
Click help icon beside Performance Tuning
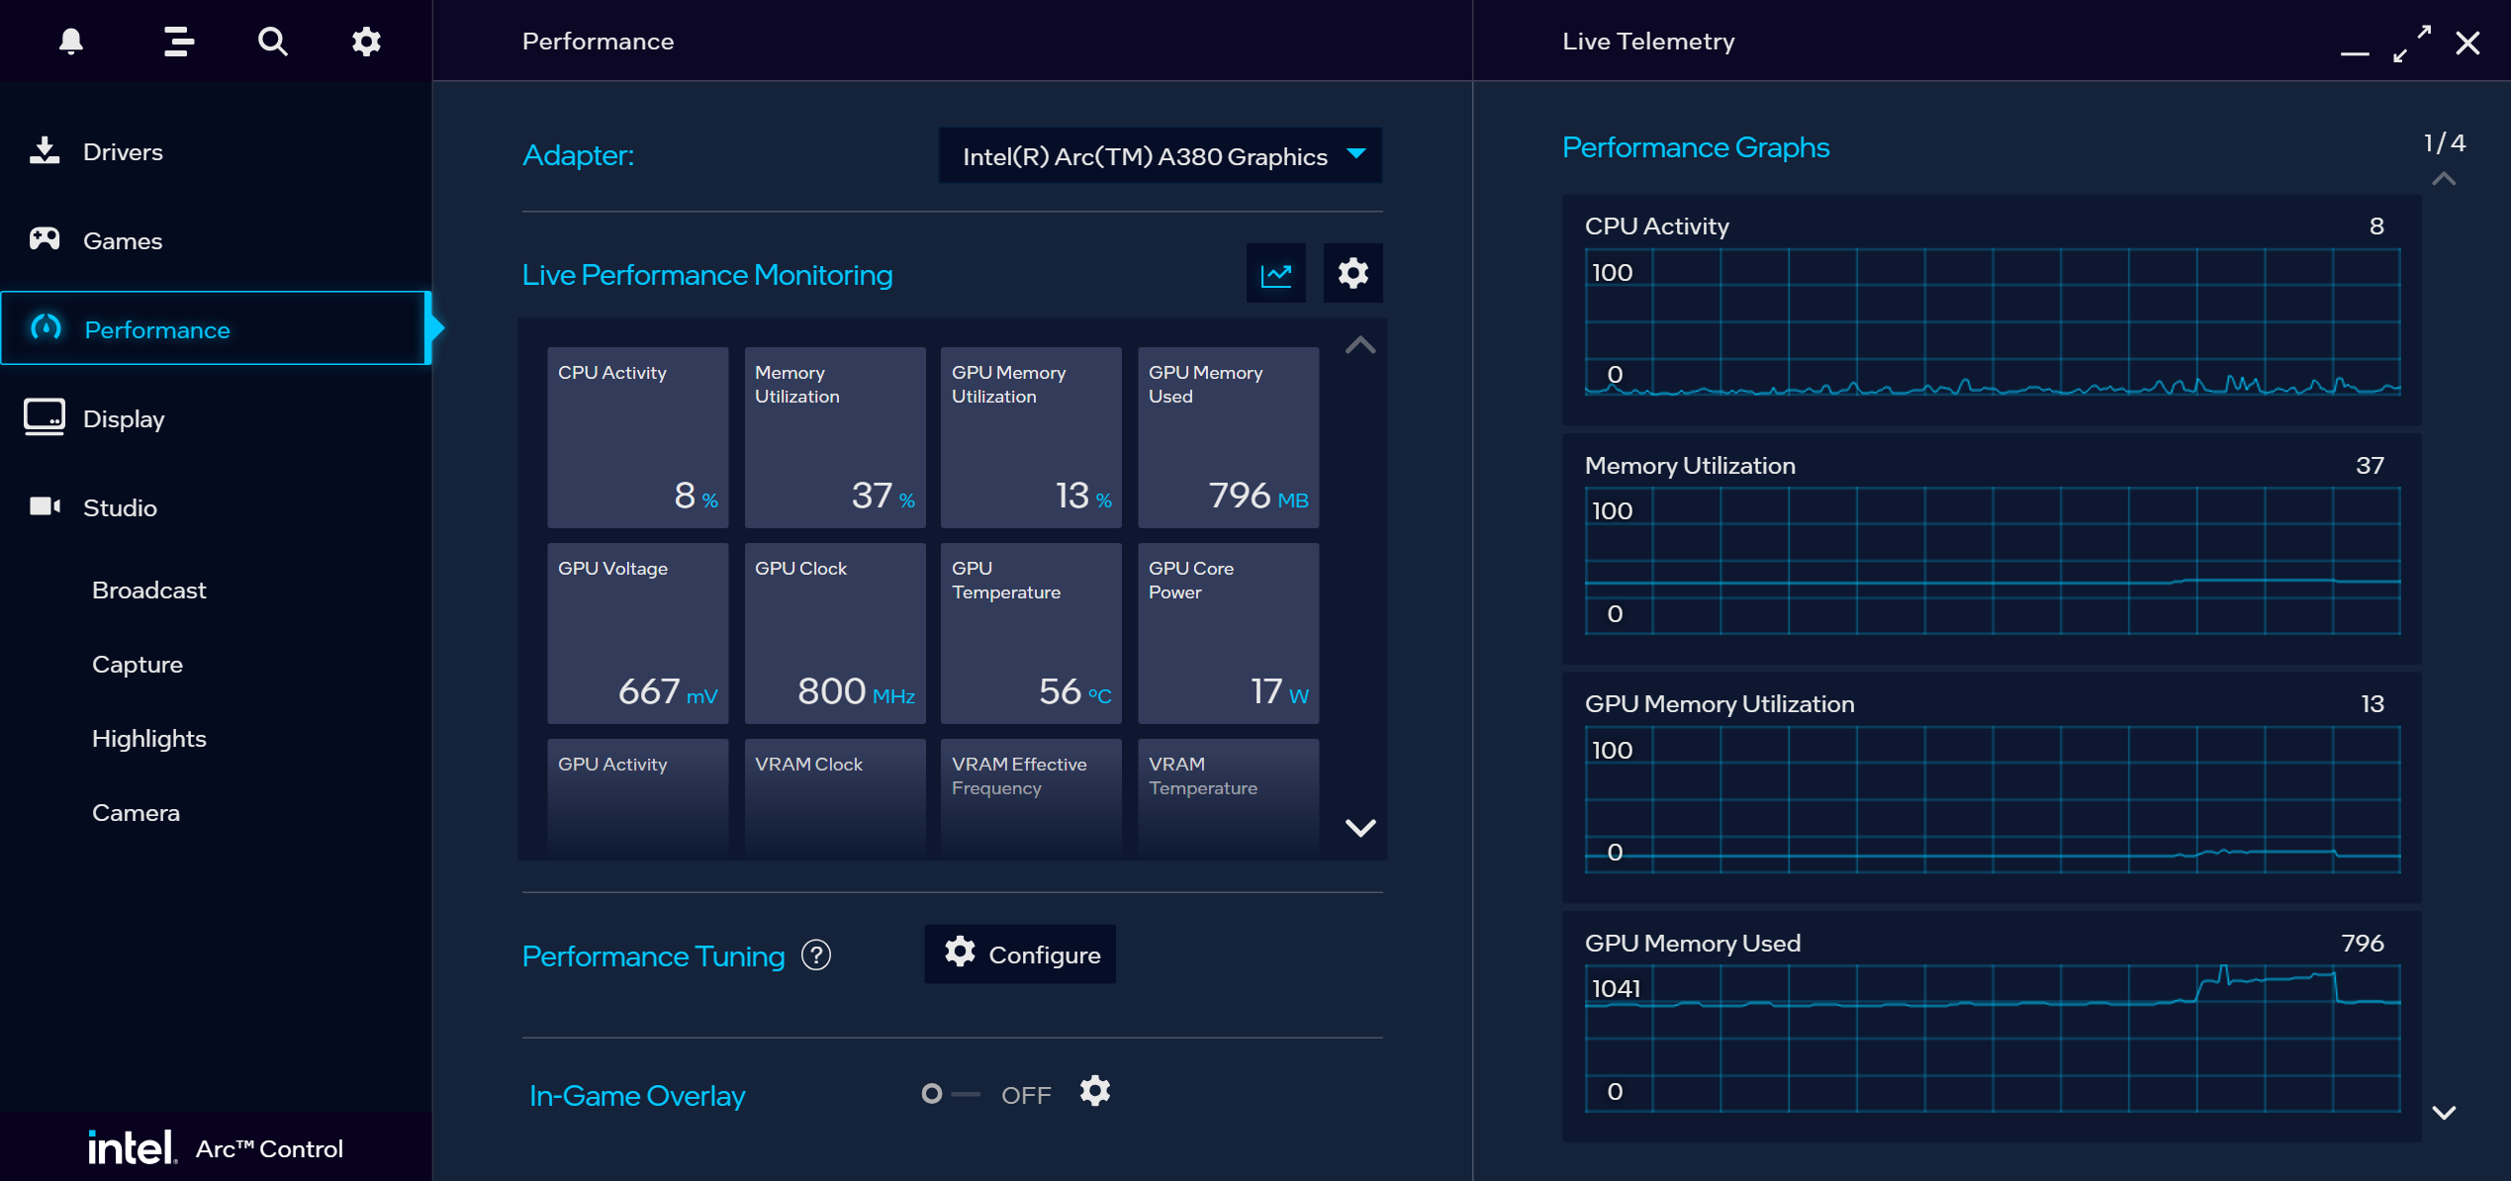[816, 955]
